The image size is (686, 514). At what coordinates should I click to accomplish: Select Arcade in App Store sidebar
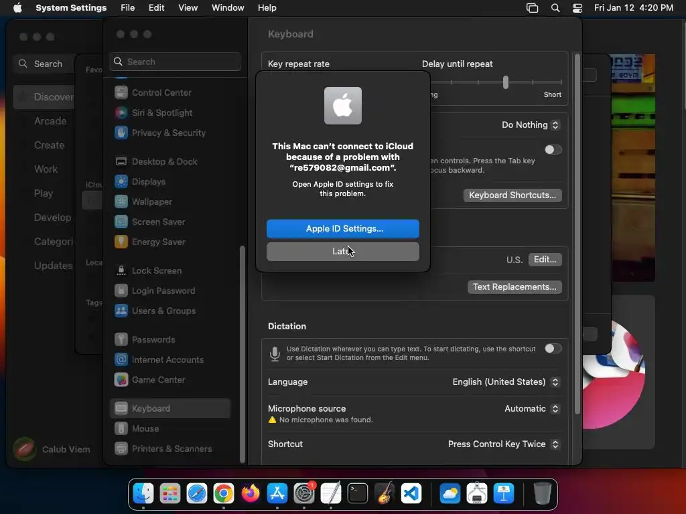[x=50, y=121]
